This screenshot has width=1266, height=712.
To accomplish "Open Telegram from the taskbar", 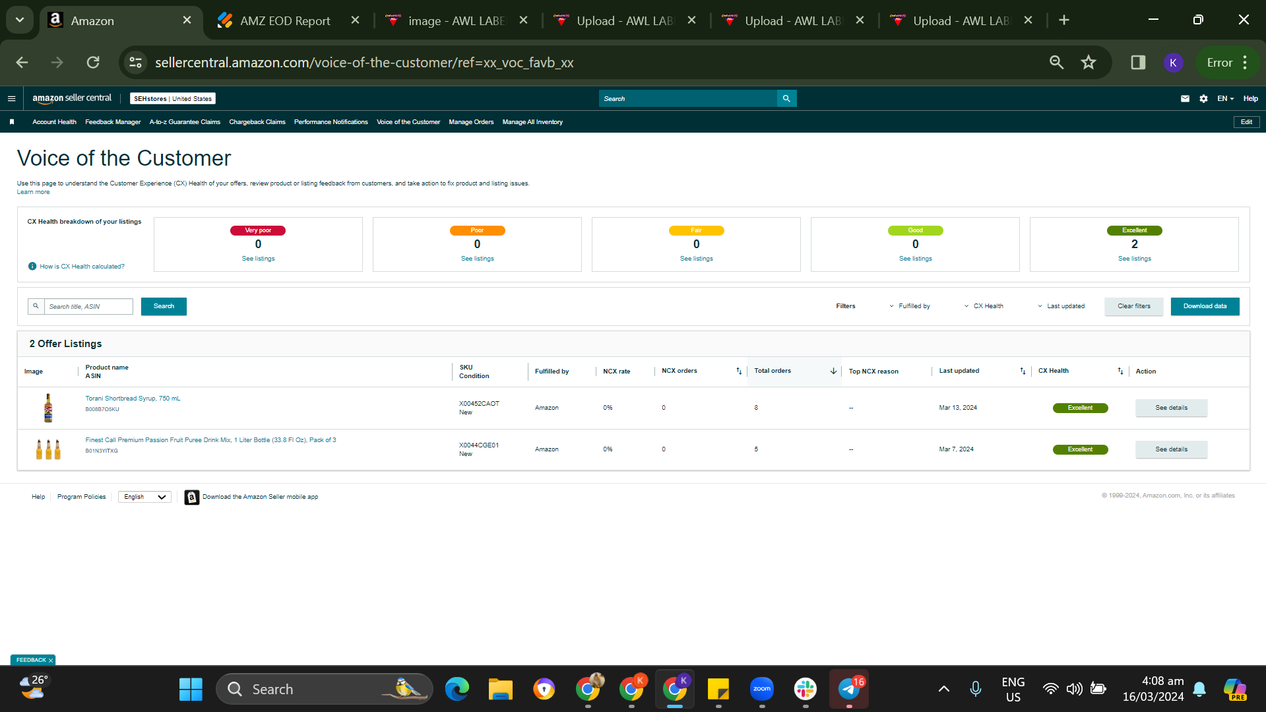I will coord(849,690).
